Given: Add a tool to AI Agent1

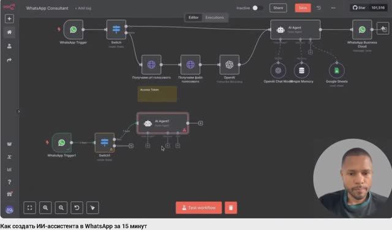Looking at the screenshot, I should coord(178,146).
